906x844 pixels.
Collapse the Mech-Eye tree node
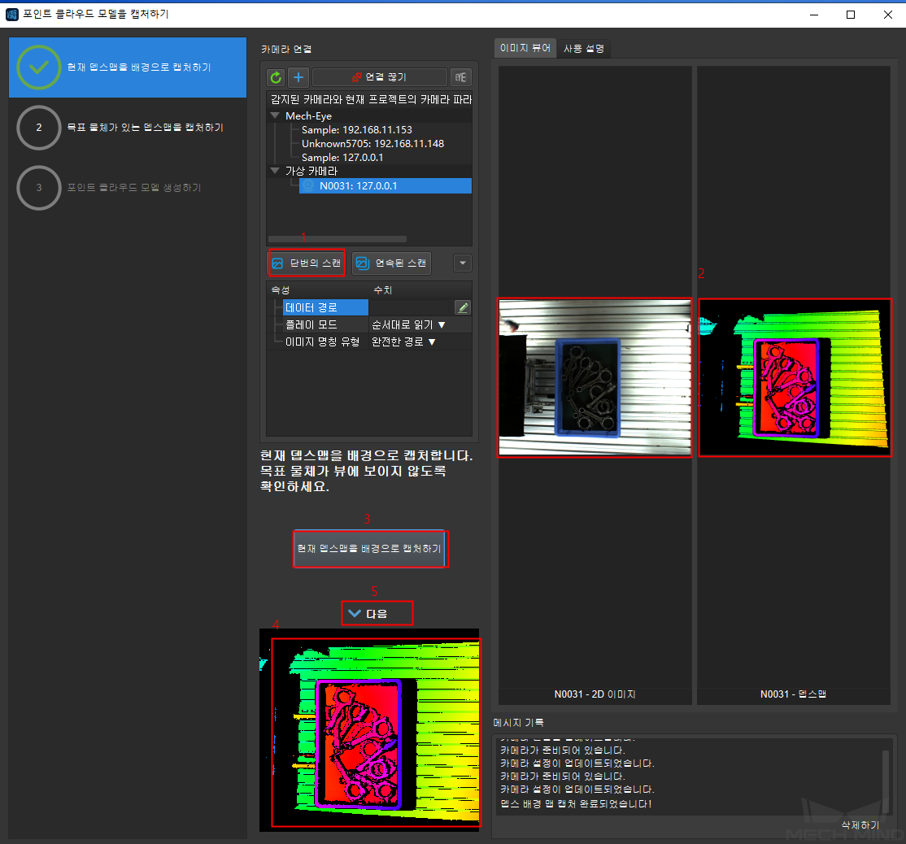[276, 116]
